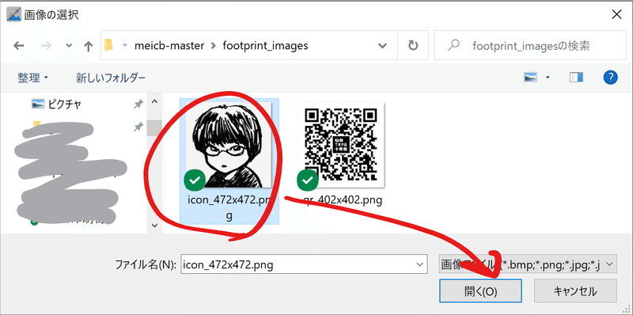
Task: Go up one folder level
Action: [x=89, y=46]
